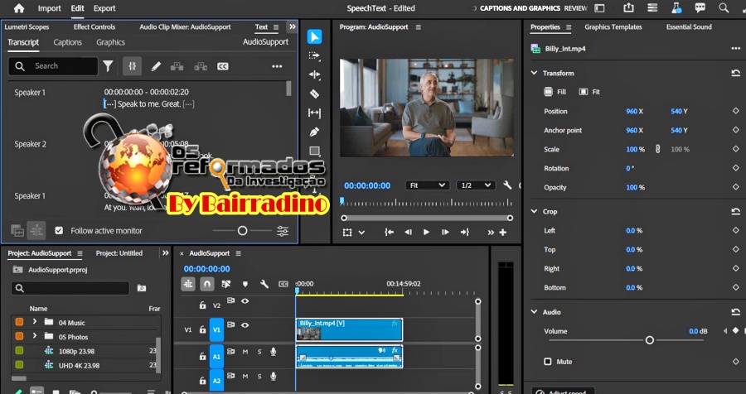Open the timeline wrench display settings
746x394 pixels.
[x=264, y=284]
